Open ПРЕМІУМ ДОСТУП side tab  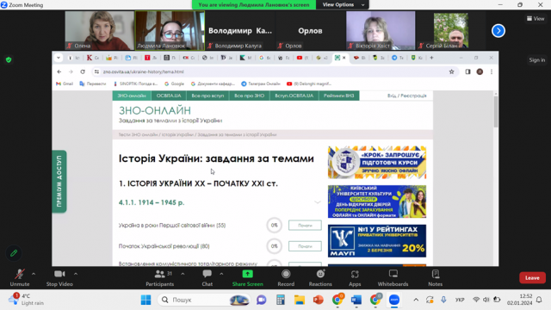click(59, 182)
